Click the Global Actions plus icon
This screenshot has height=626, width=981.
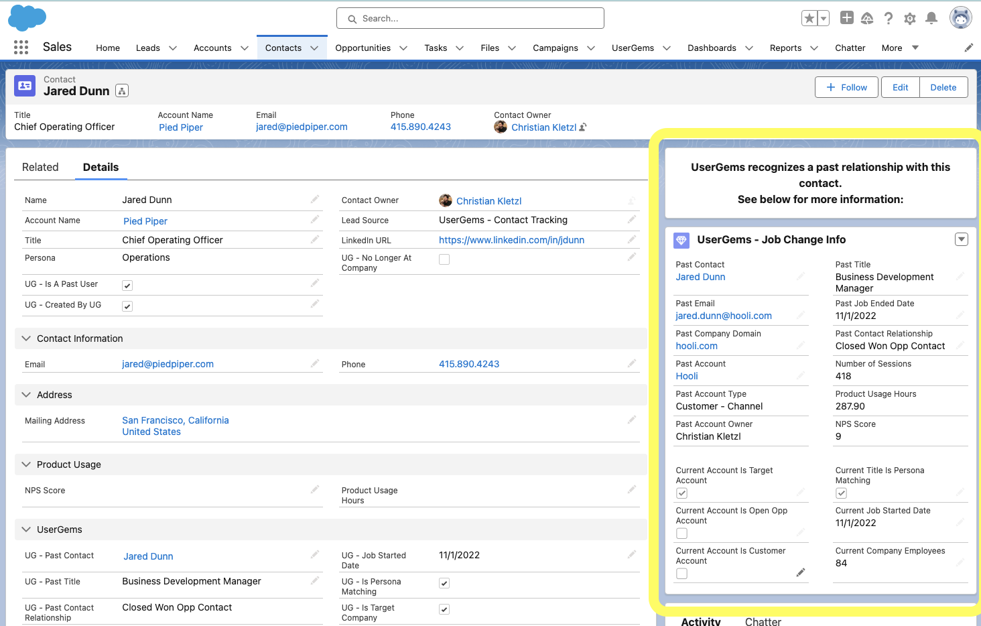847,18
